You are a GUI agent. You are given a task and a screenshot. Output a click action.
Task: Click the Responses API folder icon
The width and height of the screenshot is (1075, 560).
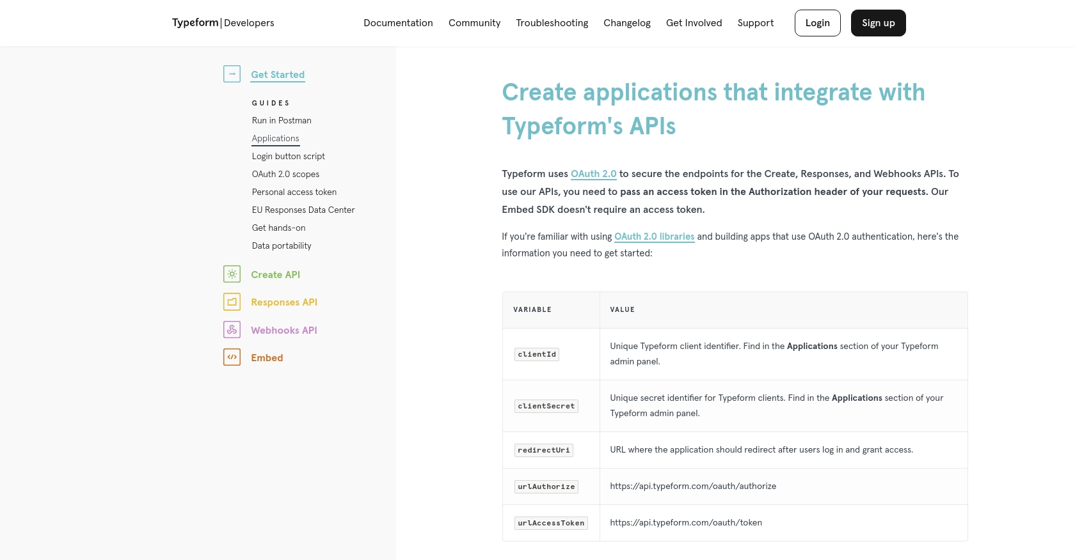(232, 302)
